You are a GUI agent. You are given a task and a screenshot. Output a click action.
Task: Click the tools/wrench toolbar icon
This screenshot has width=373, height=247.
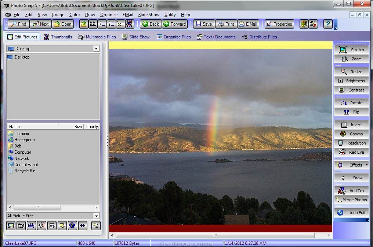coord(313,24)
